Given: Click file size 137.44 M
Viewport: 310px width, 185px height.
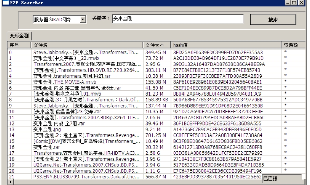Looking at the screenshot, I should 156,106.
